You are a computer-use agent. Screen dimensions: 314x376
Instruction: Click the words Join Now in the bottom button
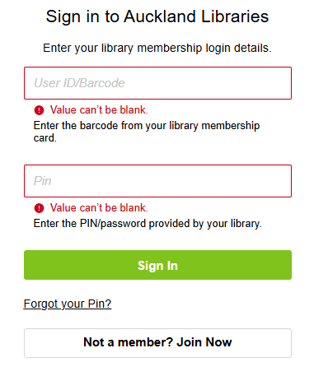point(204,342)
